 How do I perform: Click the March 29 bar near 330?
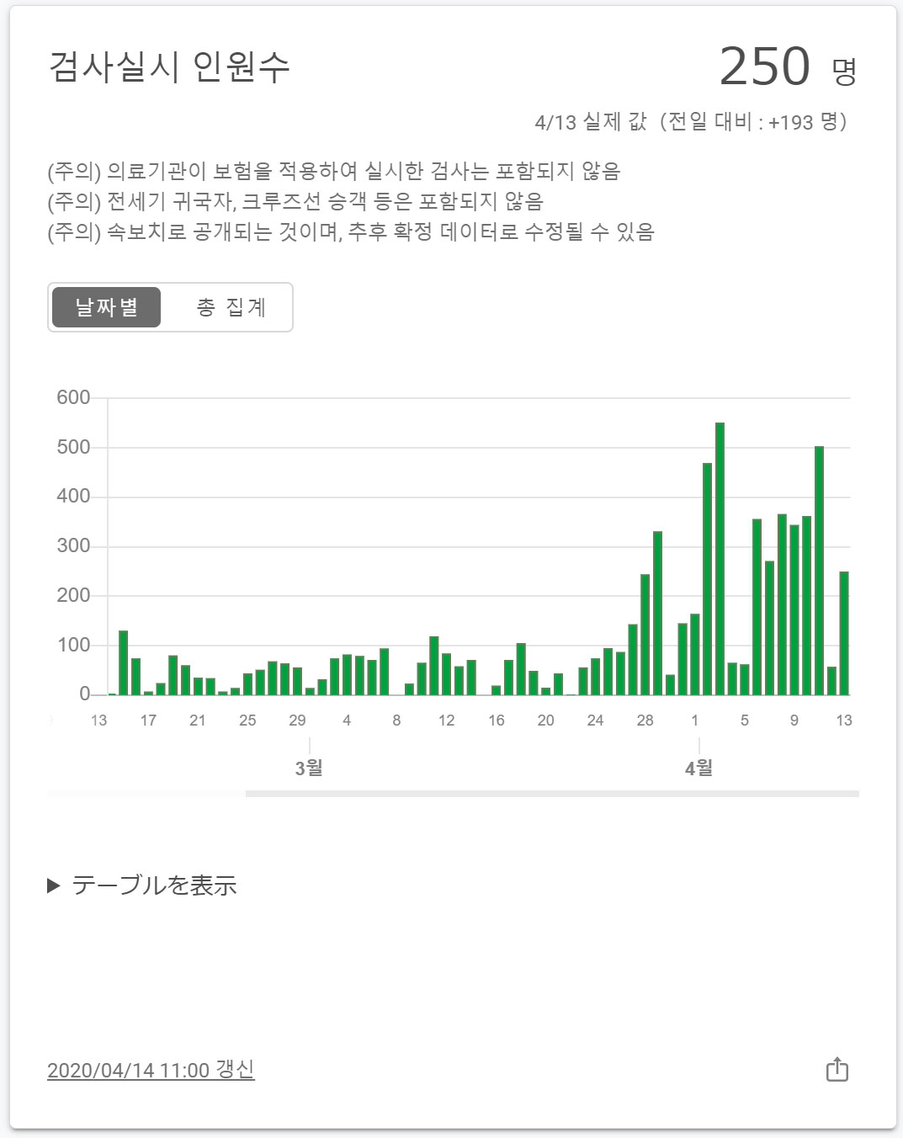pyautogui.click(x=657, y=614)
